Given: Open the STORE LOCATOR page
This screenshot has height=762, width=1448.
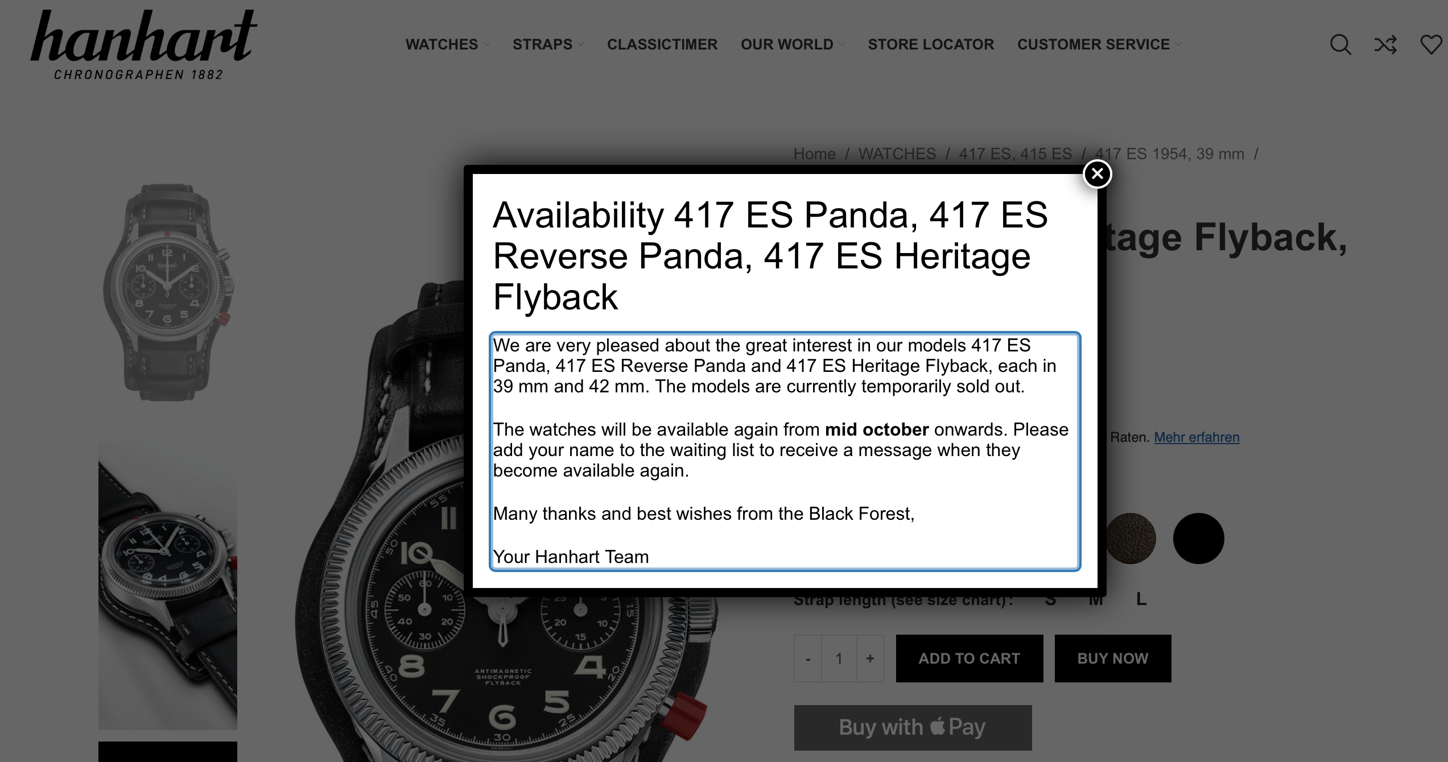Looking at the screenshot, I should [930, 44].
